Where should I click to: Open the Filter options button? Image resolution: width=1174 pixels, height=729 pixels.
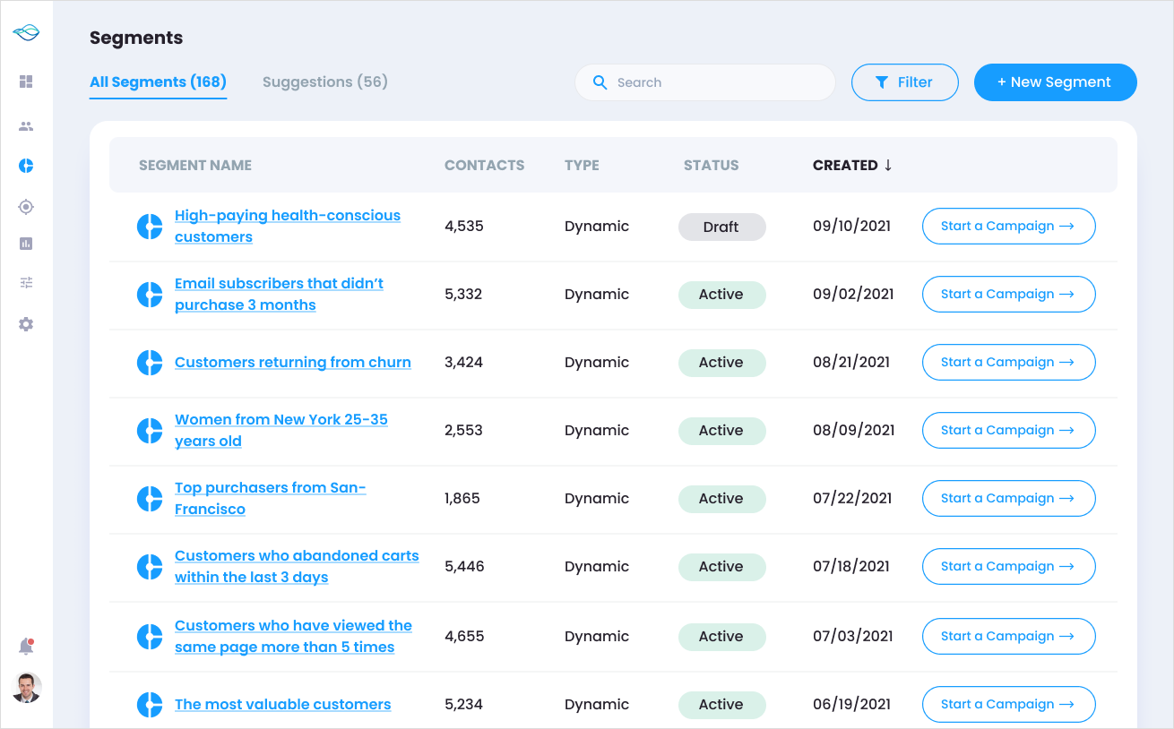point(904,82)
